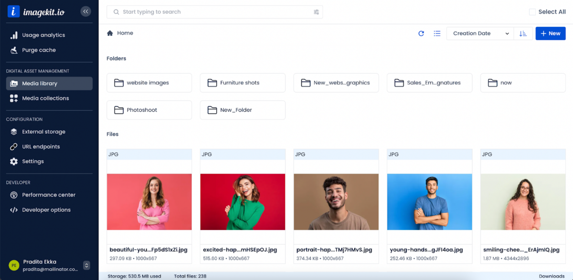This screenshot has width=573, height=280.
Task: Click the New button
Action: pyautogui.click(x=550, y=33)
